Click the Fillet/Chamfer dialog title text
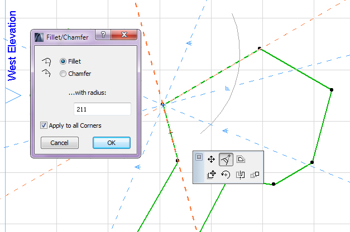 click(x=67, y=37)
